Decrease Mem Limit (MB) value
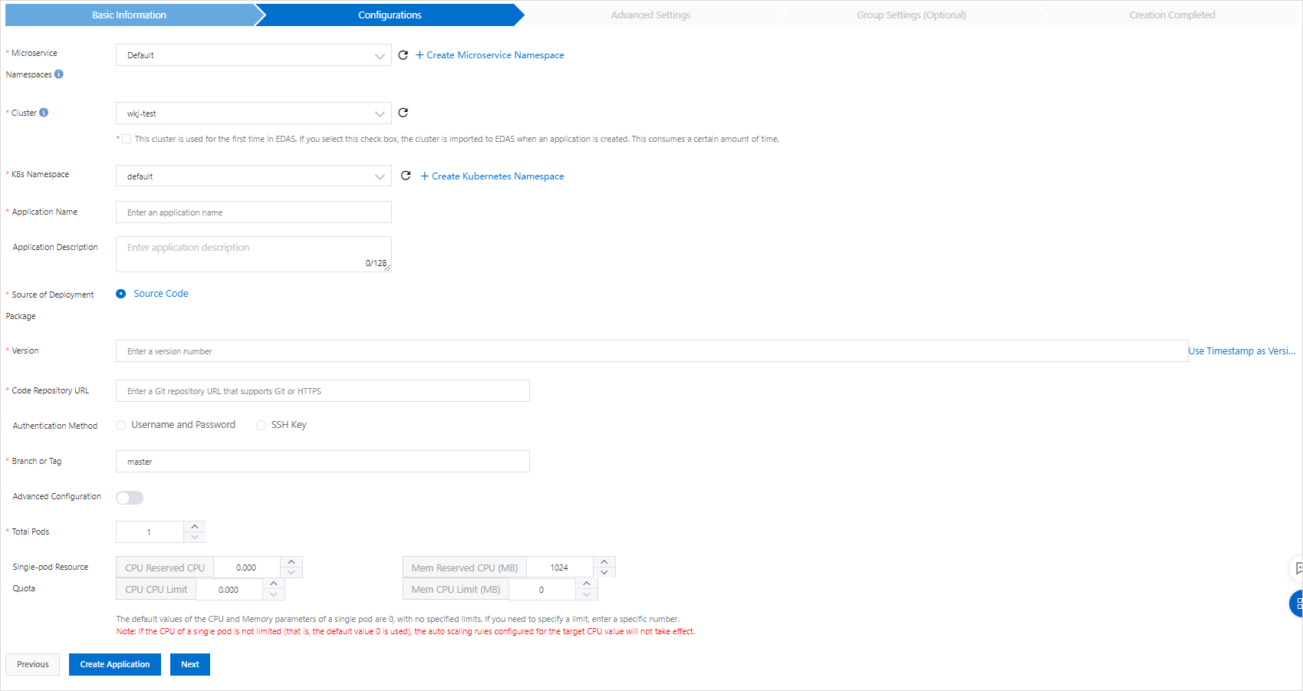The image size is (1303, 691). click(587, 595)
